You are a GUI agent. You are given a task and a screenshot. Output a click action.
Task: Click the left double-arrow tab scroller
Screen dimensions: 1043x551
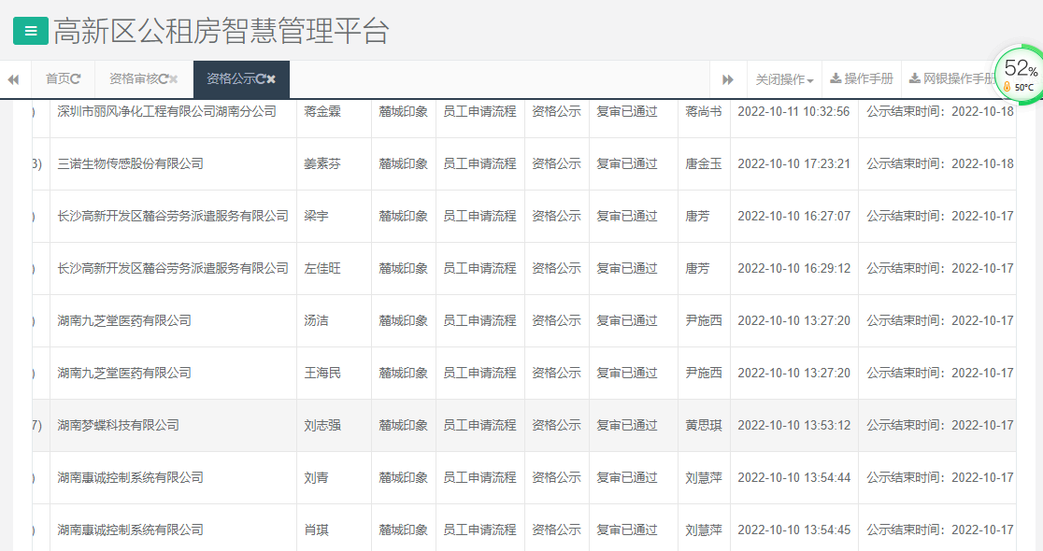pyautogui.click(x=13, y=78)
